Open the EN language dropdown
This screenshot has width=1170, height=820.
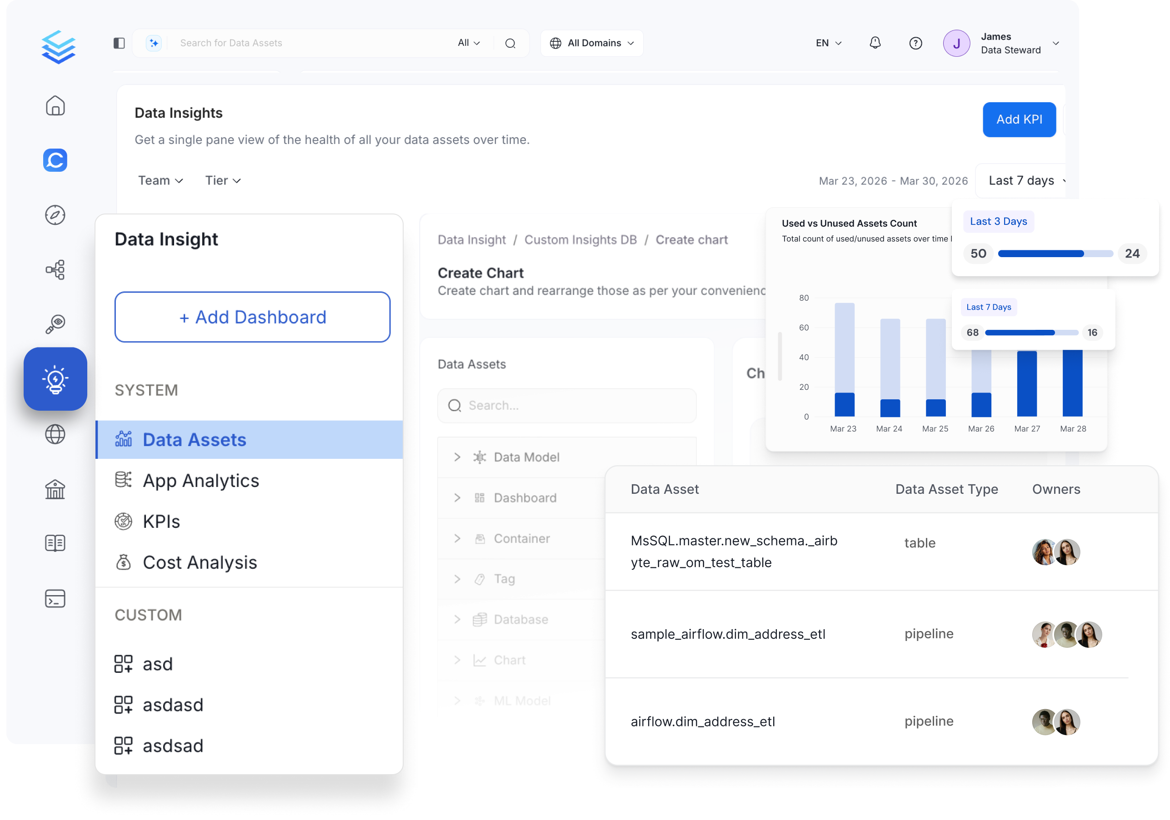829,43
